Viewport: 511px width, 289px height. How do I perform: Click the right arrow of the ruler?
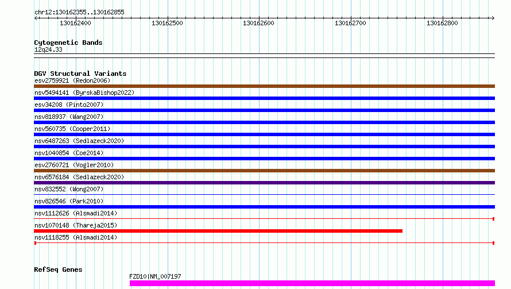493,18
